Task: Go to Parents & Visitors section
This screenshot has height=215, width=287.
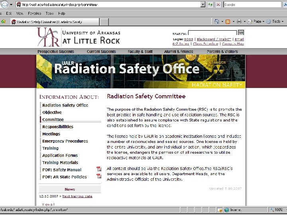Action: 222,51
